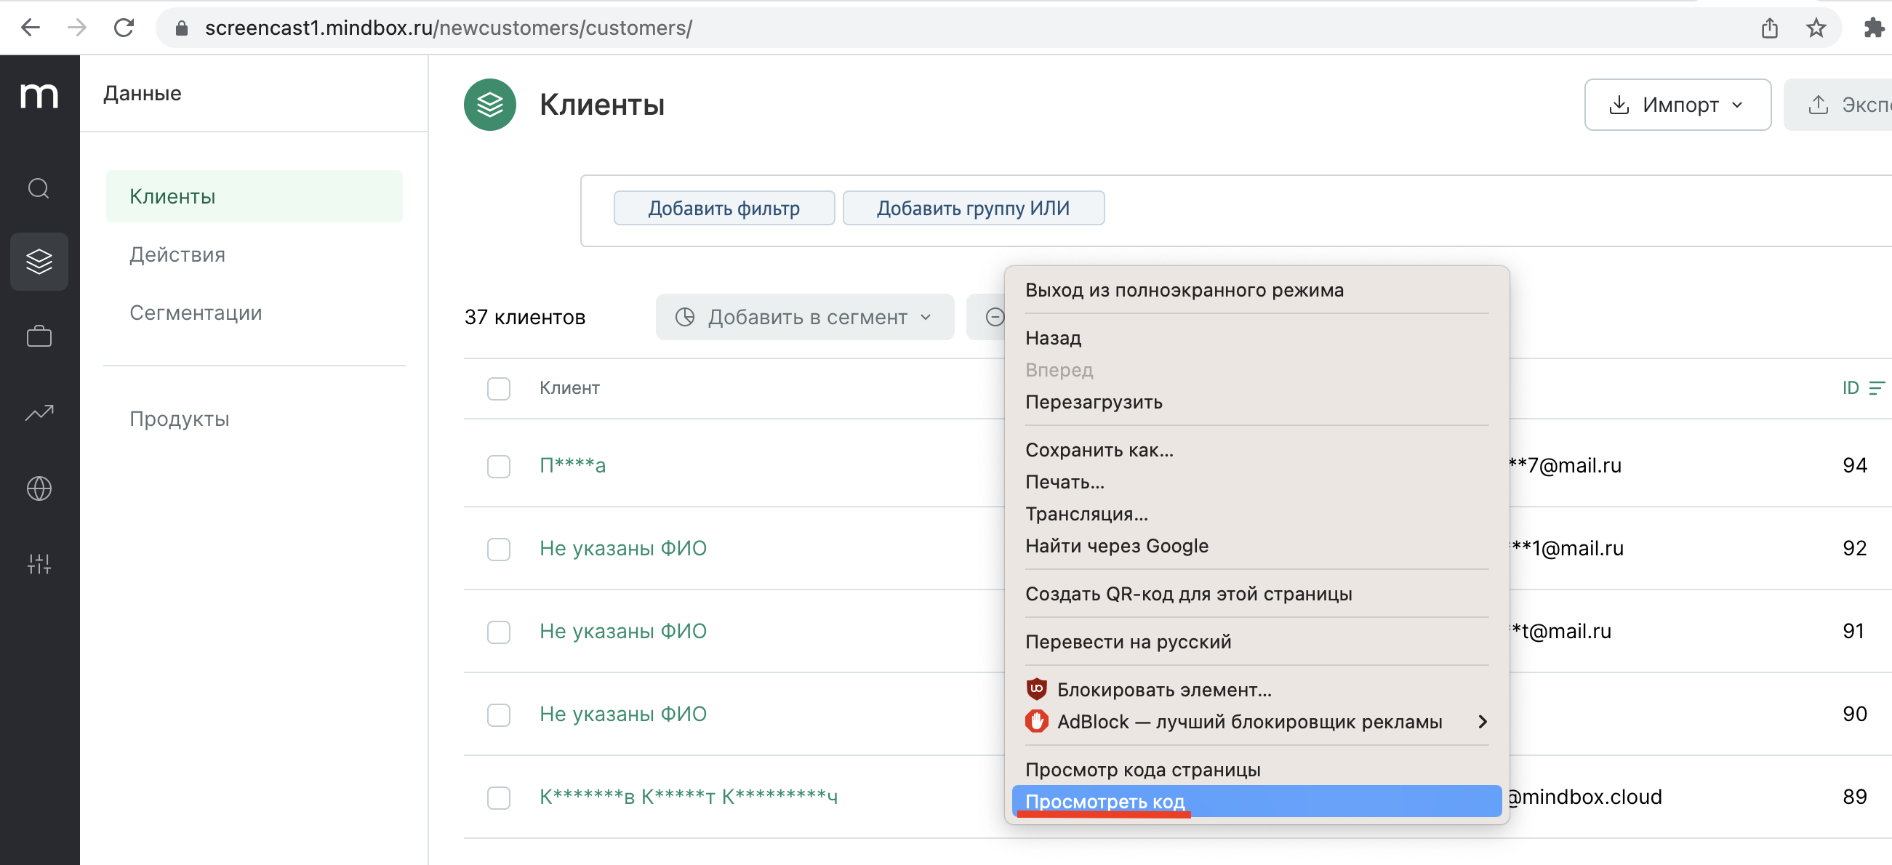Click the Mindbox m logo

(x=39, y=95)
